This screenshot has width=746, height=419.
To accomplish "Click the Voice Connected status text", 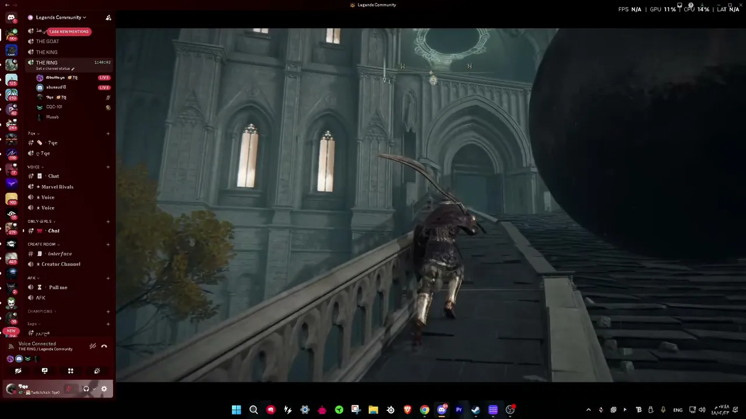I will (37, 344).
